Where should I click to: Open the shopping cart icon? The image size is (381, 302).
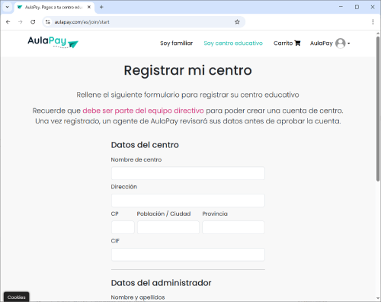pyautogui.click(x=297, y=43)
